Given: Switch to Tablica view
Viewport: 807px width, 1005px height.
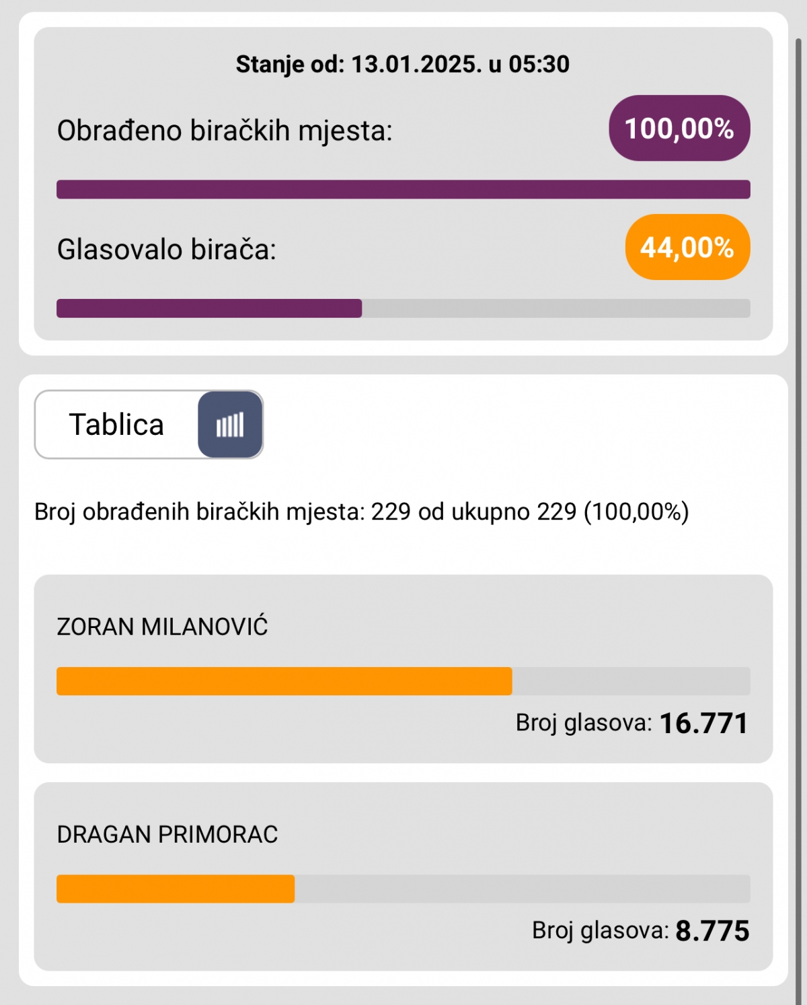Looking at the screenshot, I should click(x=116, y=425).
